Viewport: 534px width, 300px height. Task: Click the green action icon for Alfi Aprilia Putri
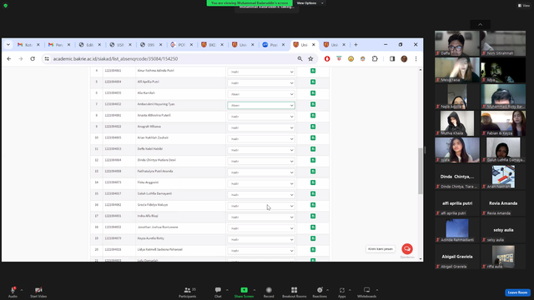[x=313, y=82]
